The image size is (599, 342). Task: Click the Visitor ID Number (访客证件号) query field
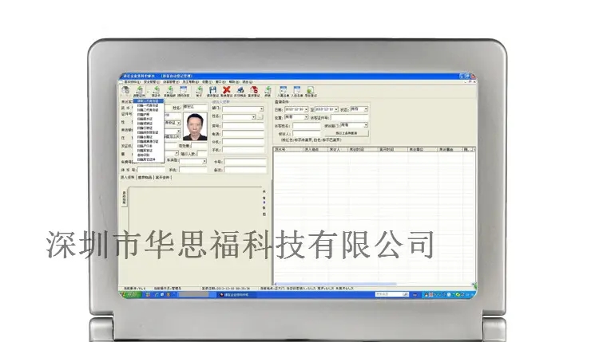click(x=350, y=117)
